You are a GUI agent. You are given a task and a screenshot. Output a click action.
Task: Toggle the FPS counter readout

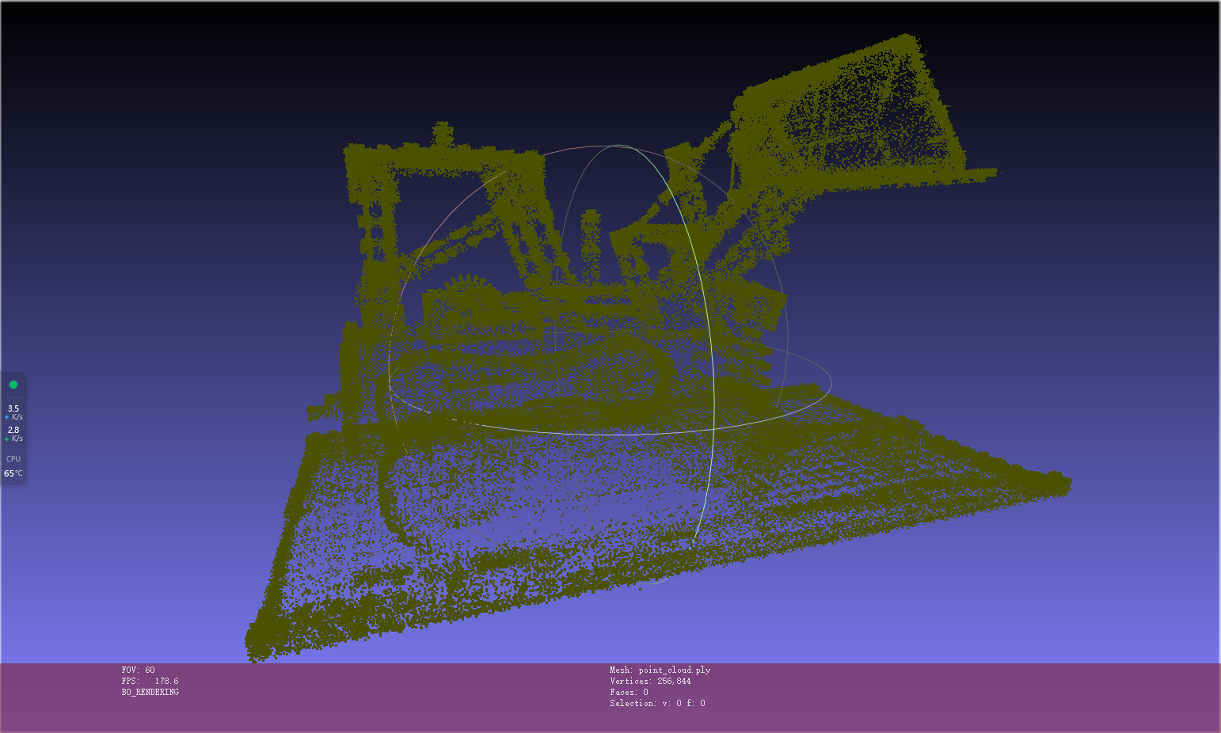(149, 680)
